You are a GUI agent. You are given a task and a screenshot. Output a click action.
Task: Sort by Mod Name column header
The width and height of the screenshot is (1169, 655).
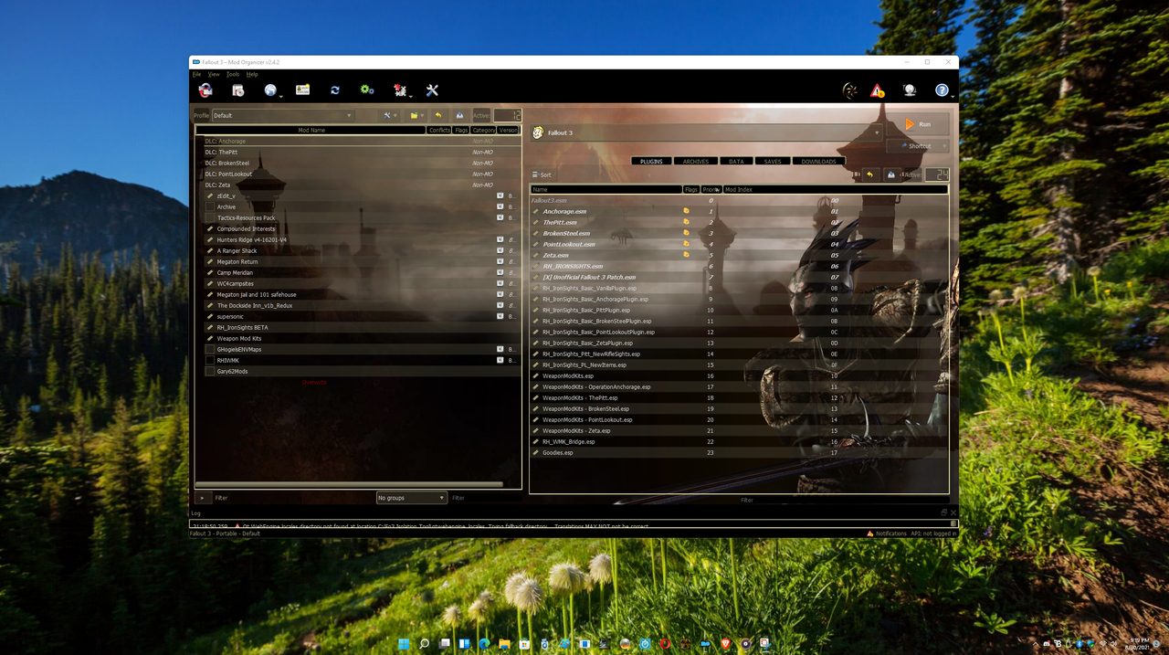click(311, 130)
